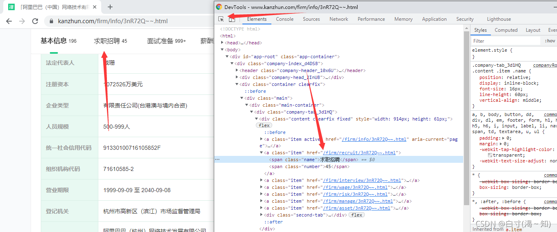Click the DevTools Chrome window icon
557x232 pixels.
(x=219, y=7)
